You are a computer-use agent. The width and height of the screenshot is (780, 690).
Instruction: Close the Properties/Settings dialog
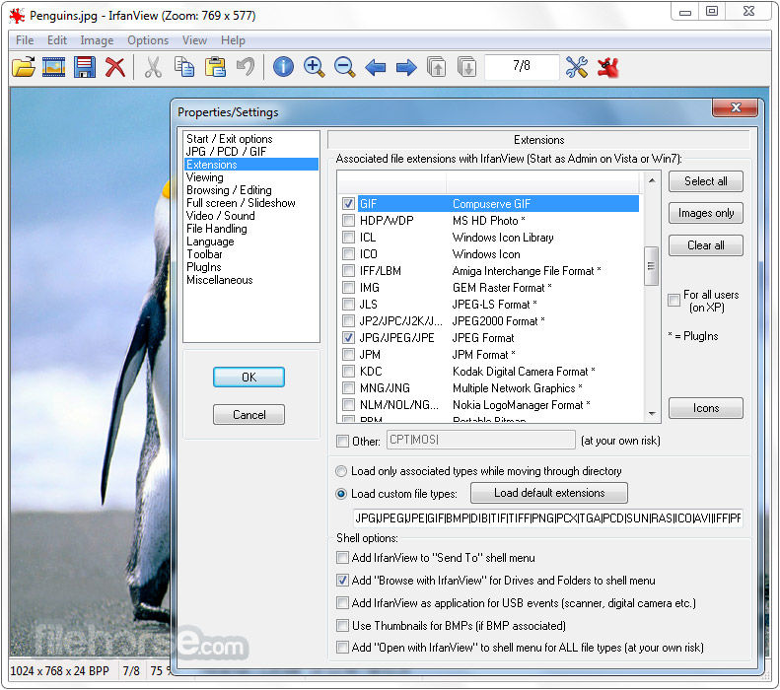tap(736, 107)
